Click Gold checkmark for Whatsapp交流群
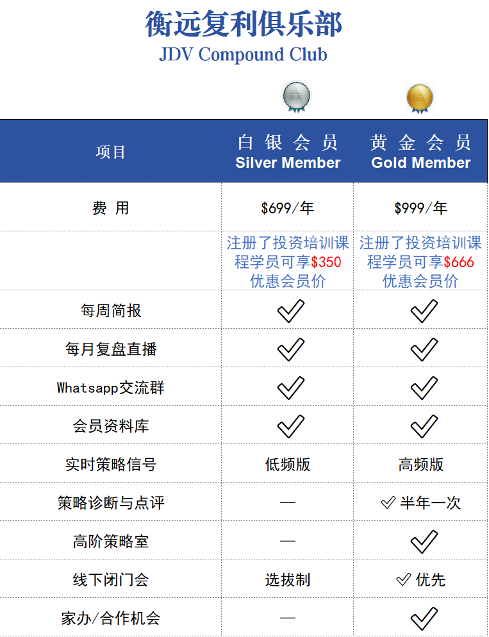Image resolution: width=489 pixels, height=637 pixels. [424, 388]
